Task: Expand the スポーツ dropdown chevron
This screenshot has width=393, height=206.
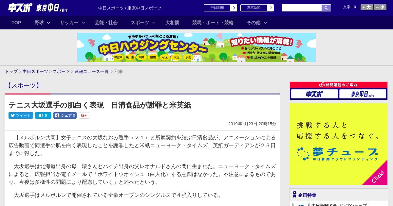Action: pos(154,23)
